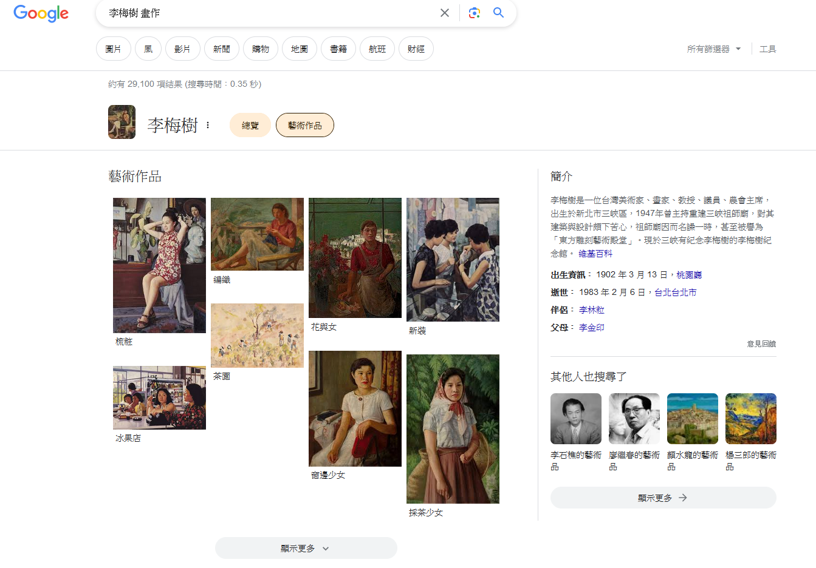
Task: Open the 李金印 parent link
Action: tap(592, 328)
